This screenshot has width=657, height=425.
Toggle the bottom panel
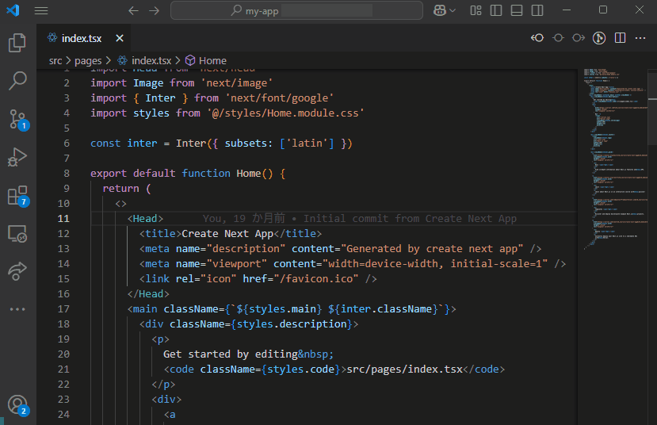pyautogui.click(x=517, y=10)
